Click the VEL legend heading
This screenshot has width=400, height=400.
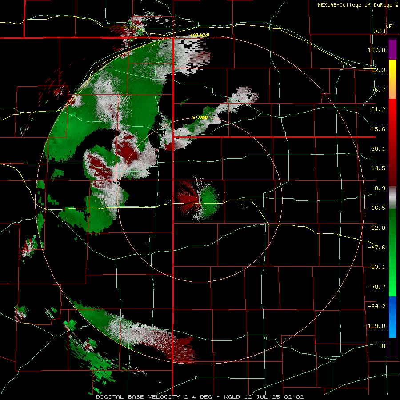coord(390,27)
